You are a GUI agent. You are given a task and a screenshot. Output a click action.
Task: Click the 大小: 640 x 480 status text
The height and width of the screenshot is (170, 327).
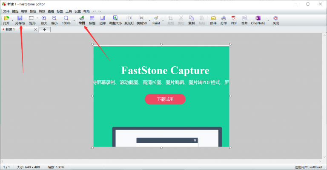(x=29, y=167)
